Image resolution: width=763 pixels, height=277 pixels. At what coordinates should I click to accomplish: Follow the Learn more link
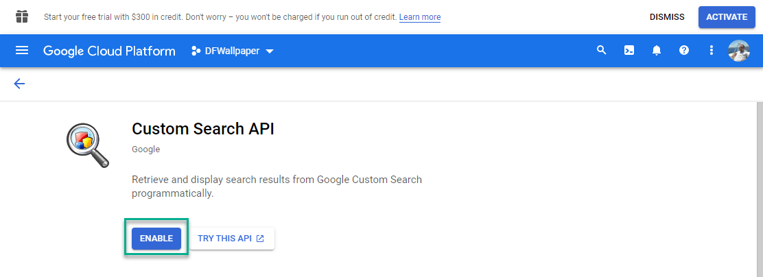(420, 17)
